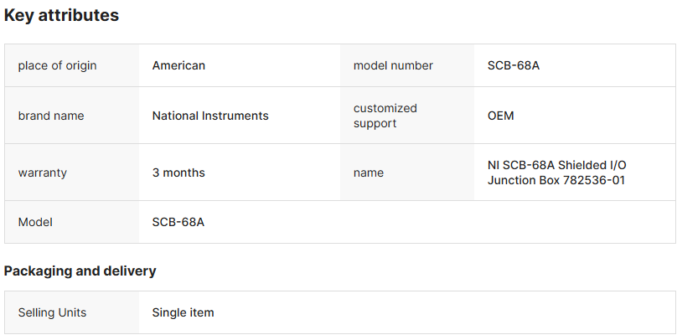Click SCB-68A value in the bottom Model row

point(178,222)
